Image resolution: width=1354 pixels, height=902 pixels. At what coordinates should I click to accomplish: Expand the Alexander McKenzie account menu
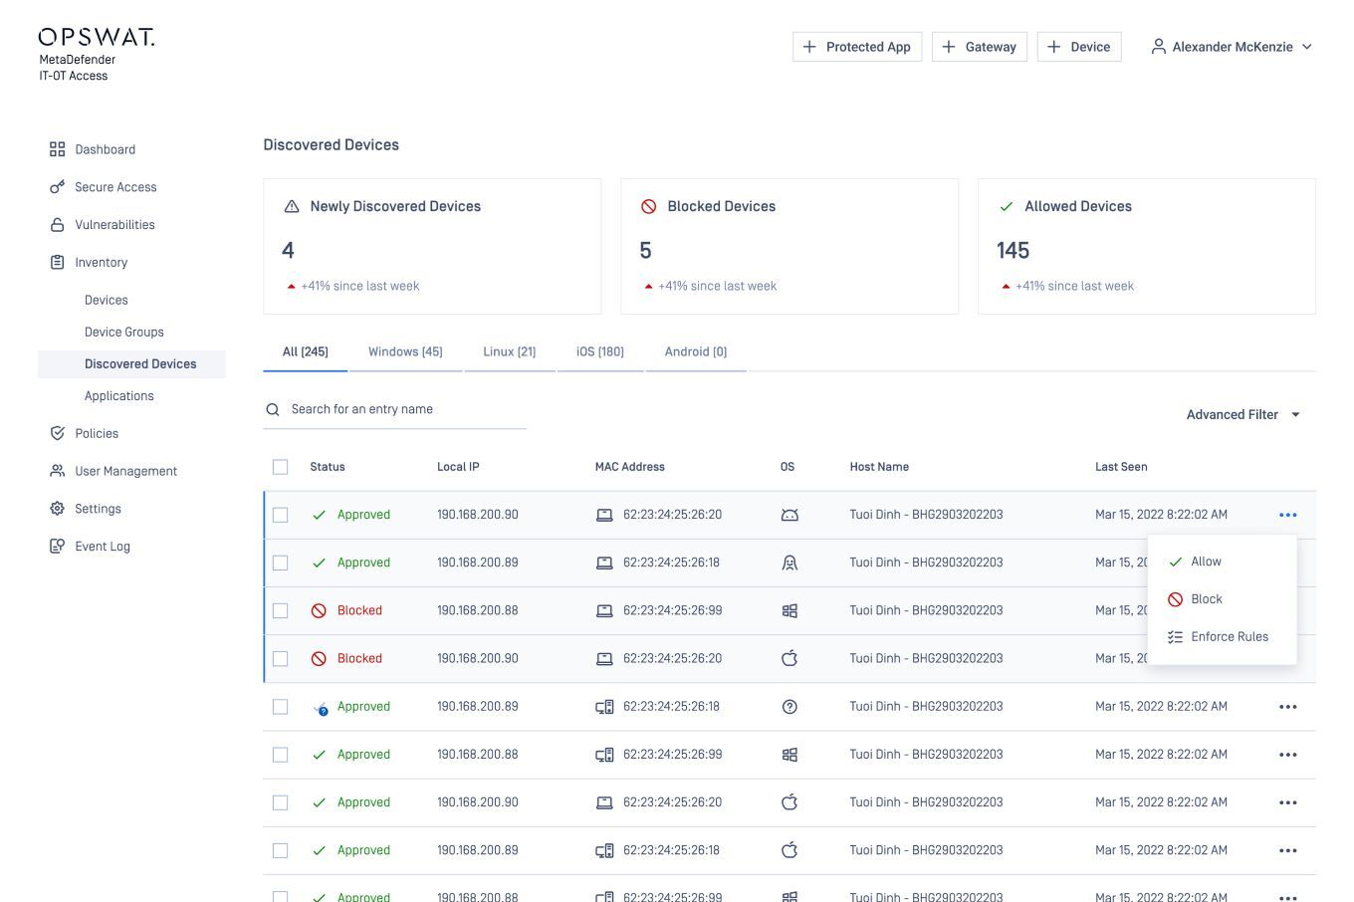click(1232, 46)
